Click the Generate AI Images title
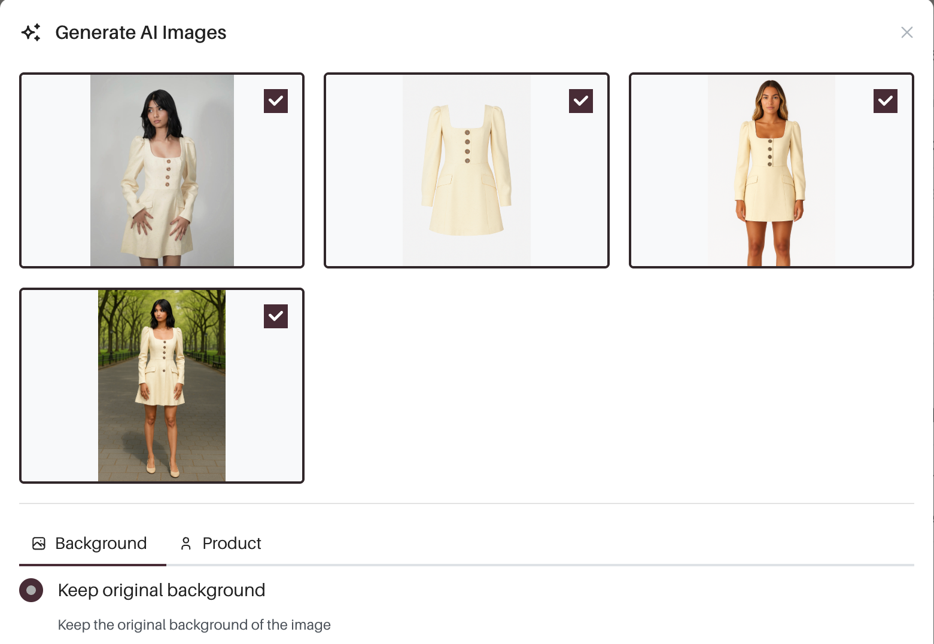The image size is (934, 644). coord(141,32)
